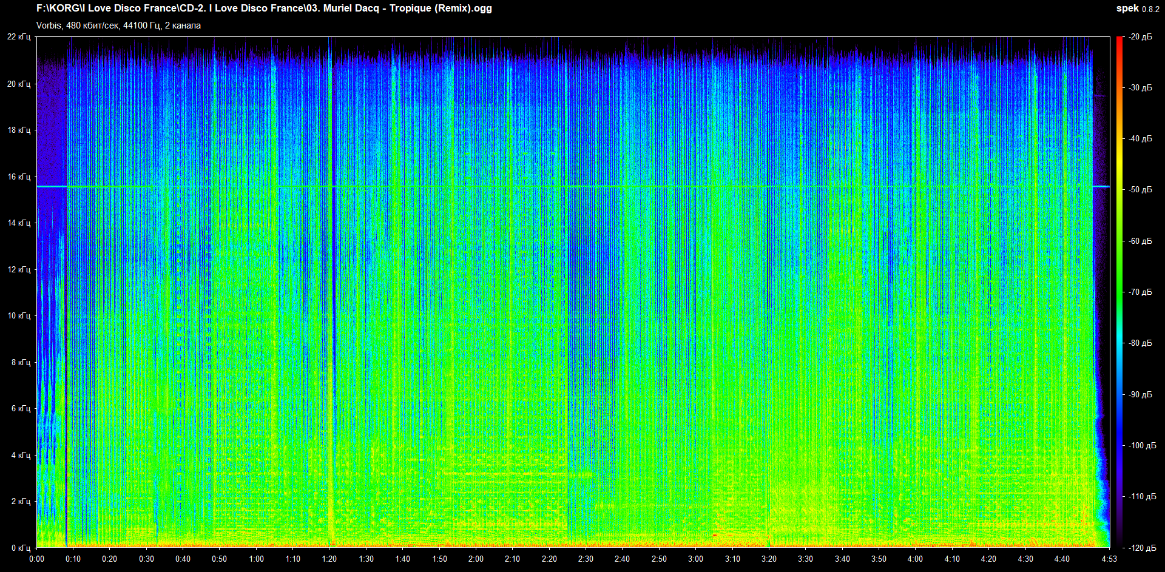This screenshot has height=572, width=1165.
Task: Select the 20 кГц frequency label
Action: tap(19, 84)
